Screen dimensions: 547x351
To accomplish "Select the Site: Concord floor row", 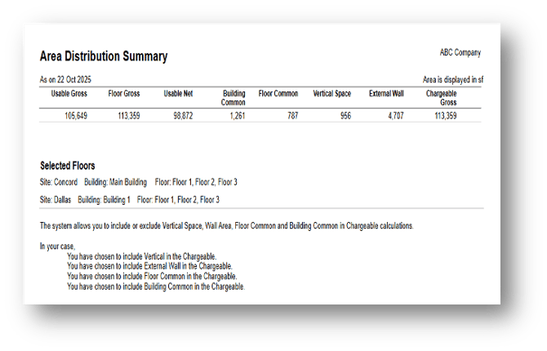I will pos(138,182).
